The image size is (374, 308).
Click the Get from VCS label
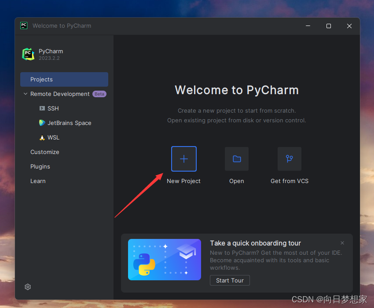290,181
